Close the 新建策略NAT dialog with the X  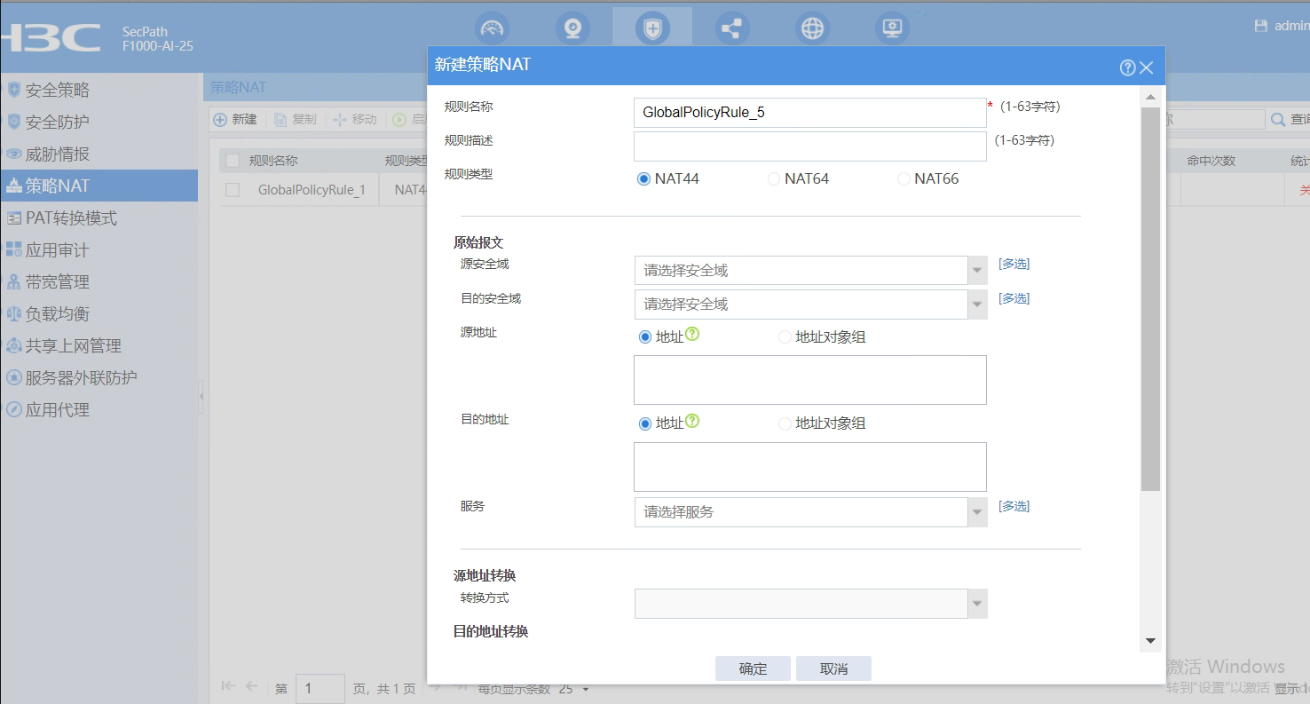click(x=1147, y=67)
